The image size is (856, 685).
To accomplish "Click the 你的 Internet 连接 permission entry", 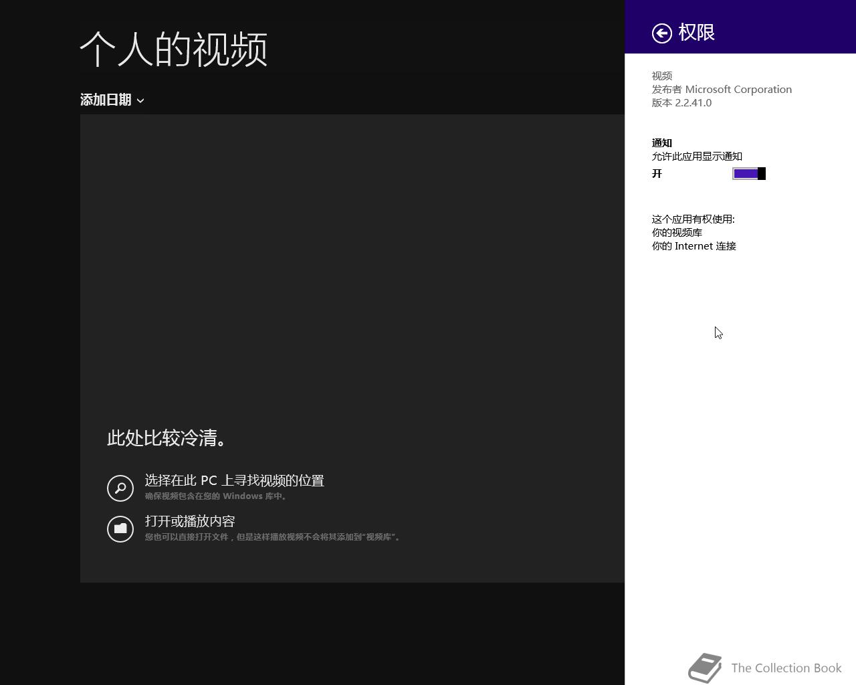I will tap(694, 246).
